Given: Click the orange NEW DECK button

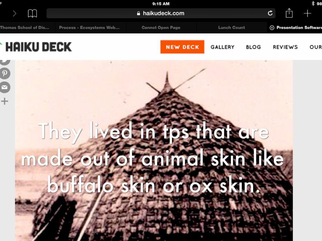Looking at the screenshot, I should 182,47.
